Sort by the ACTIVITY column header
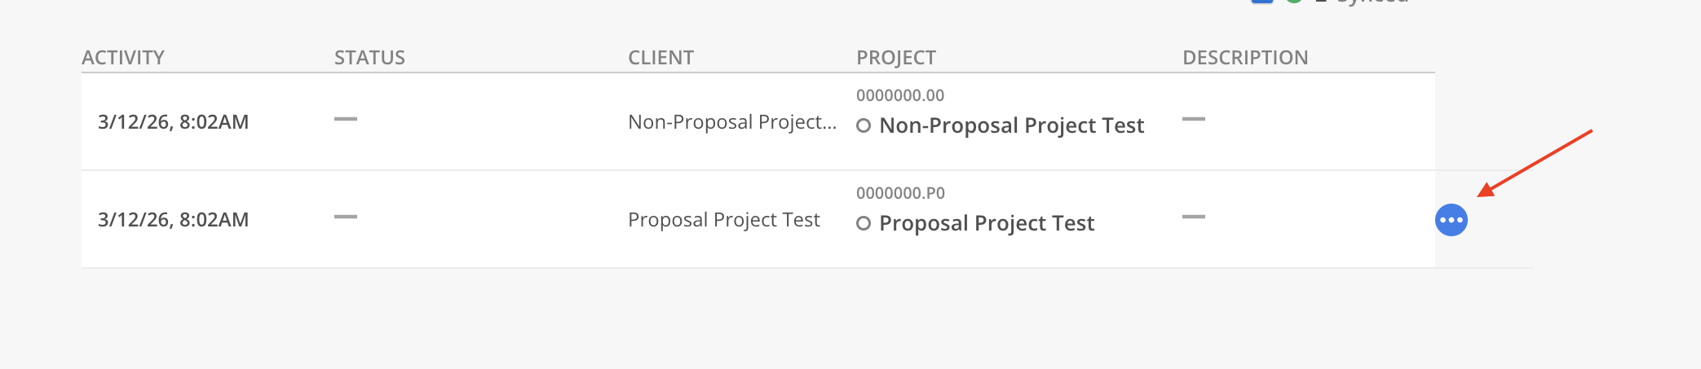1701x369 pixels. coord(123,58)
